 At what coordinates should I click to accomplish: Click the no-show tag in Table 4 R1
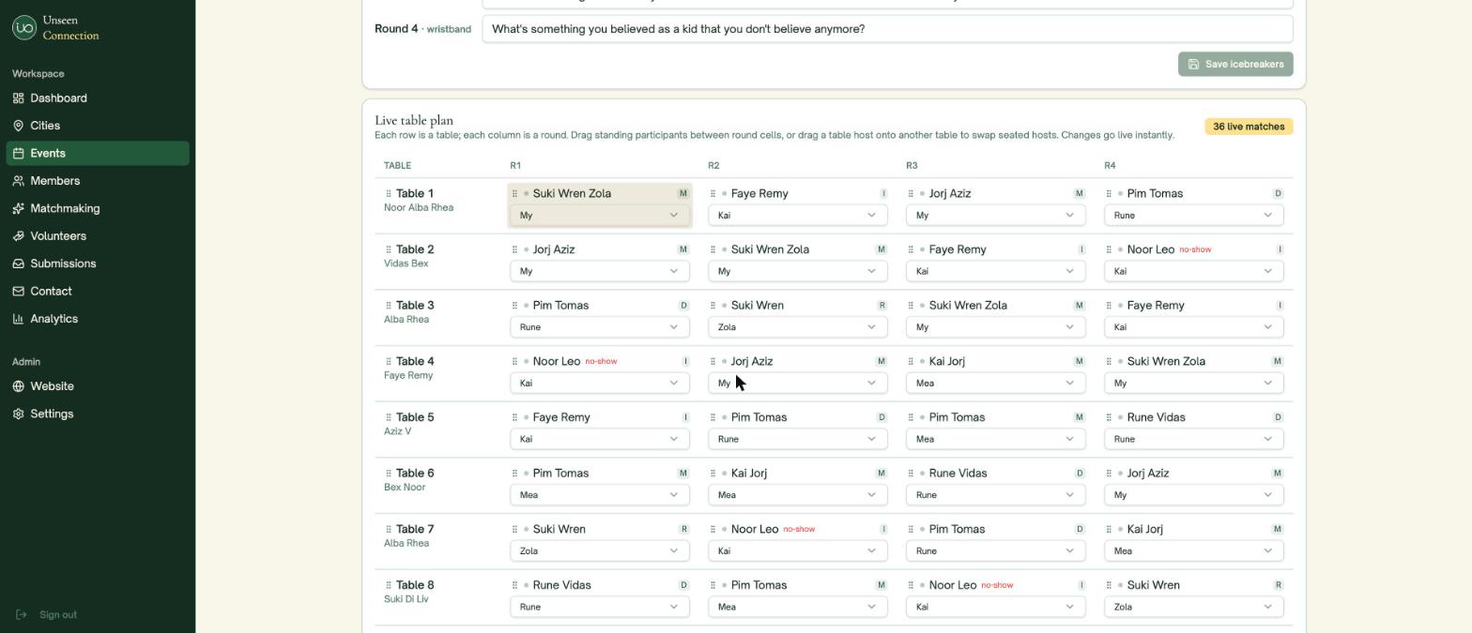(x=601, y=362)
